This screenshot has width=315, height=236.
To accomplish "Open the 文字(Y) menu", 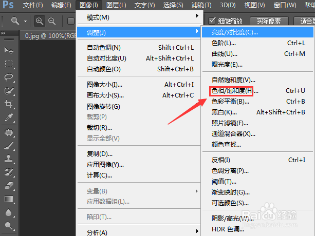I will pyautogui.click(x=144, y=5).
